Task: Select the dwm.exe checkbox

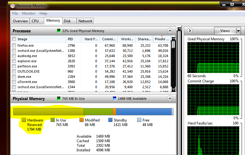Action: pos(14,77)
